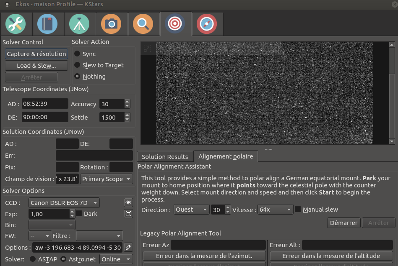Viewport: 398px width, 266px height.
Task: Increase the Exp exposure value
Action: (x=72, y=212)
